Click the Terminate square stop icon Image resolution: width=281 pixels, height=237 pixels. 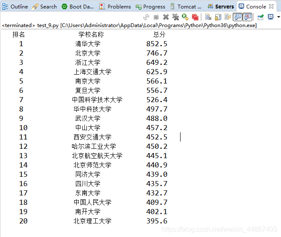(156, 17)
